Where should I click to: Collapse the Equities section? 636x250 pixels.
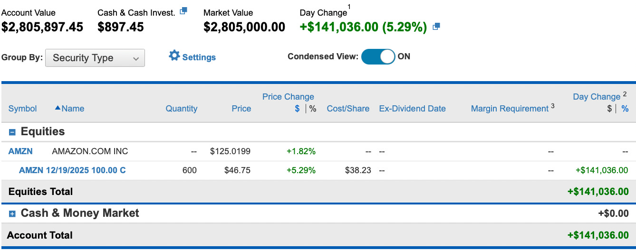[12, 132]
